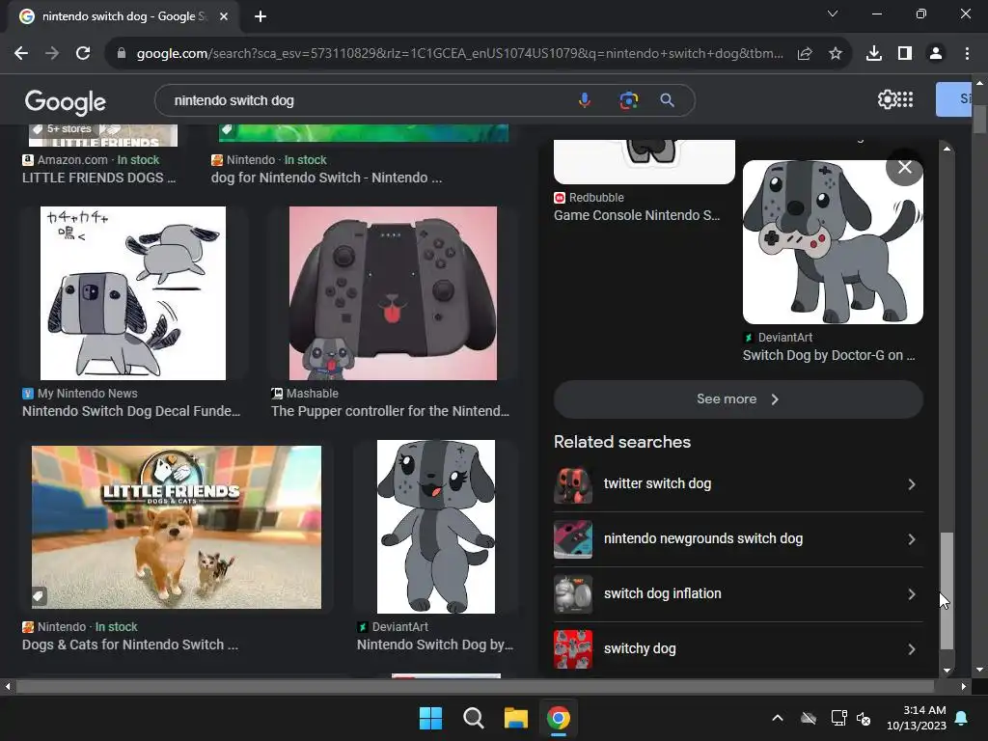988x741 pixels.
Task: Open File Explorer from taskbar
Action: tap(515, 718)
